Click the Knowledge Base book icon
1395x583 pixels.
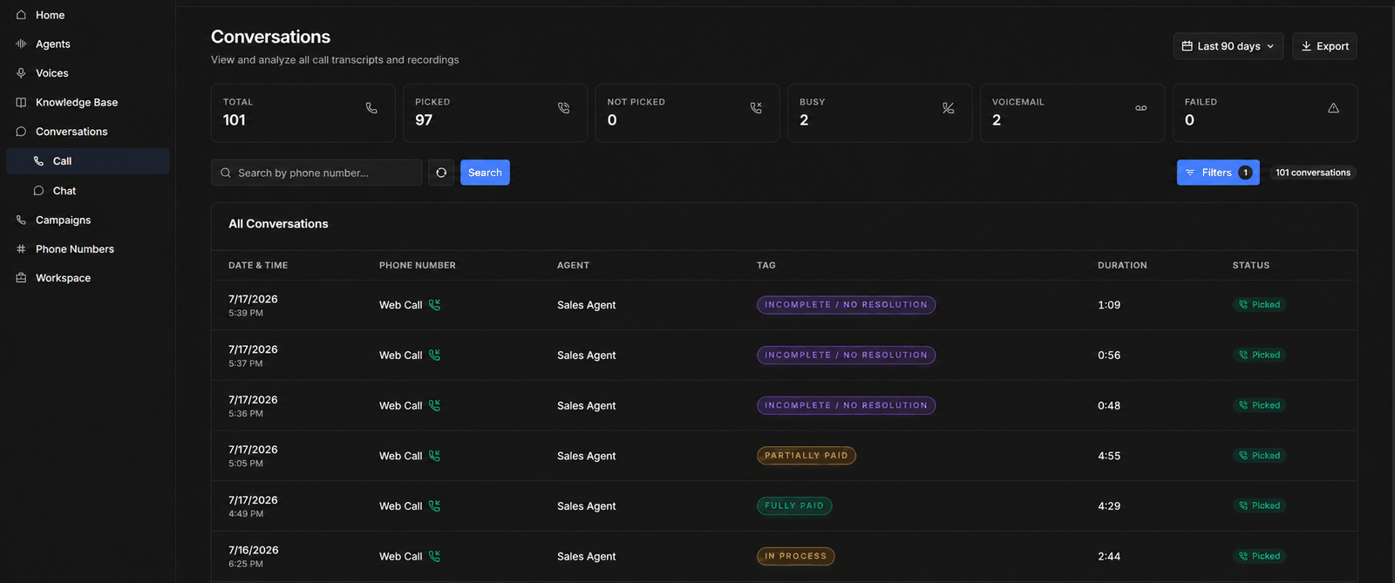click(21, 102)
